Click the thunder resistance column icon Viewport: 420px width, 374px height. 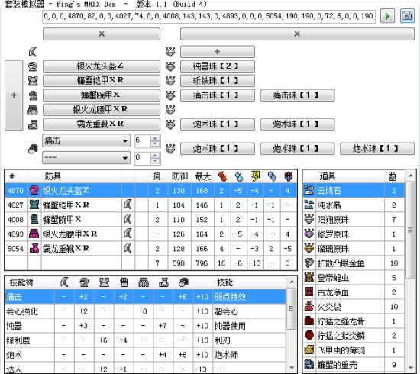click(x=255, y=176)
